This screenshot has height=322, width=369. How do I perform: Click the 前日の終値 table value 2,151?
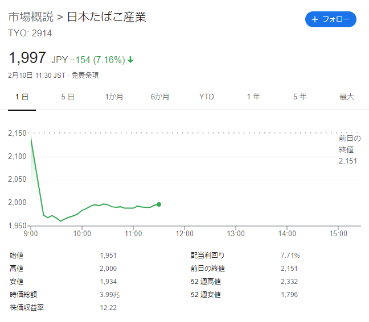click(x=289, y=268)
